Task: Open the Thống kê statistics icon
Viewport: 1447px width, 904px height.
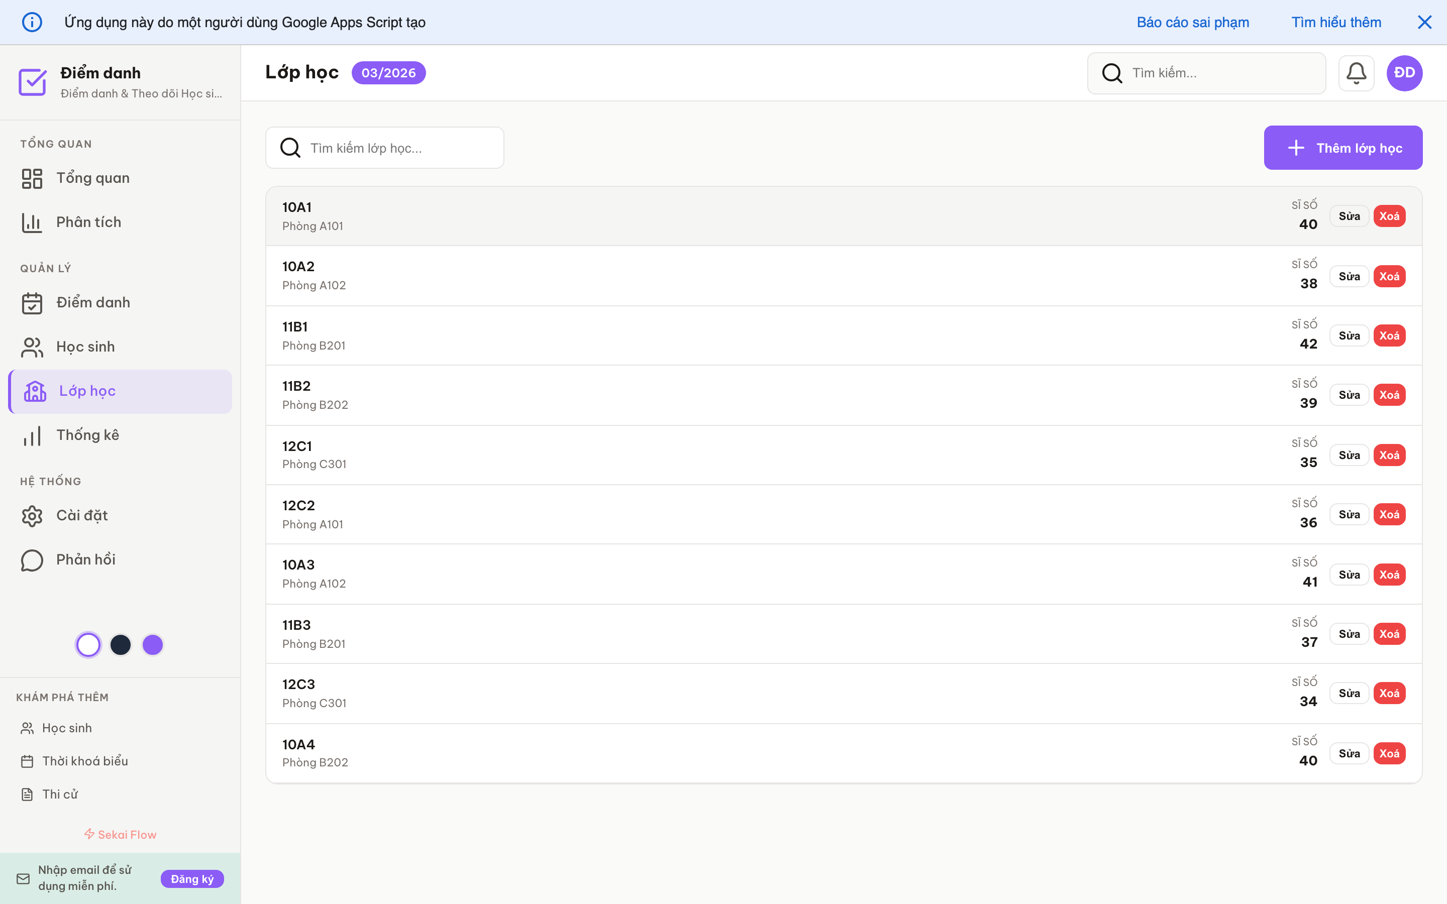Action: [x=32, y=435]
